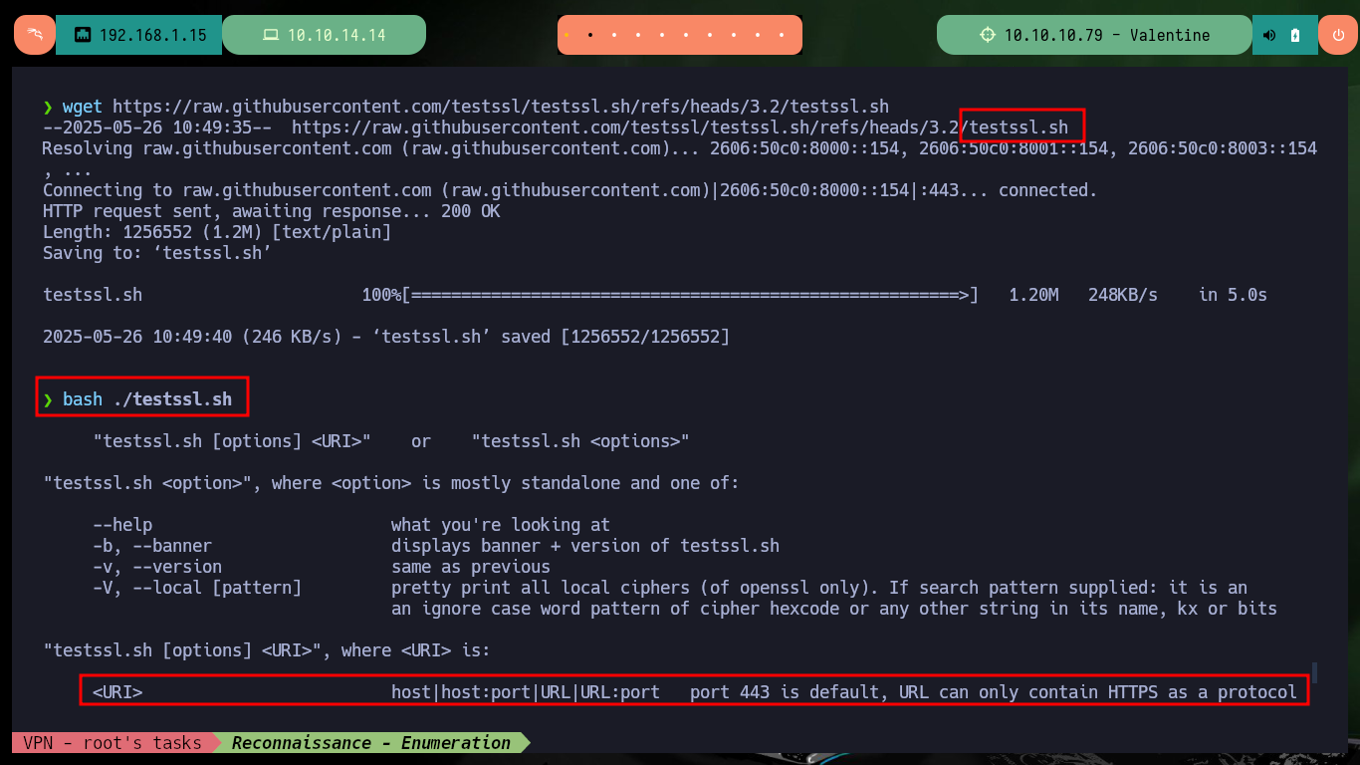Click the 'host|host:port|URL|URL:port' text
The image size is (1360, 765).
click(x=526, y=692)
